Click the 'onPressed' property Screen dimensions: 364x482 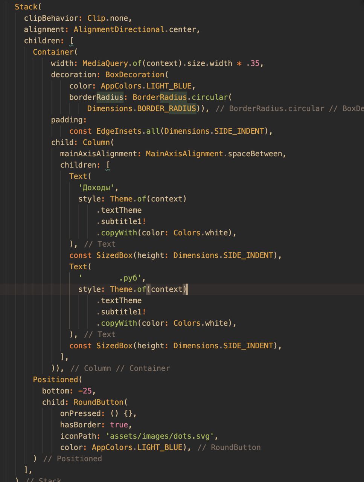(81, 413)
